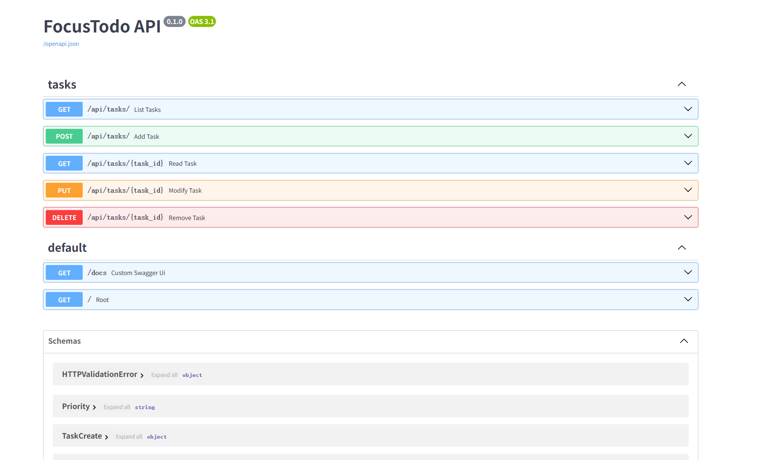Click the DELETE method badge
The width and height of the screenshot is (771, 460).
click(64, 217)
